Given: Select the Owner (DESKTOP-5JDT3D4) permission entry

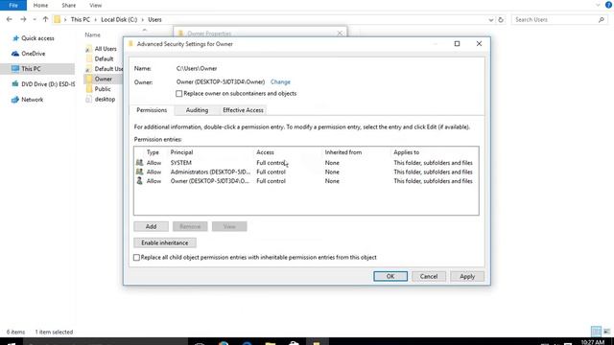Looking at the screenshot, I should 306,181.
